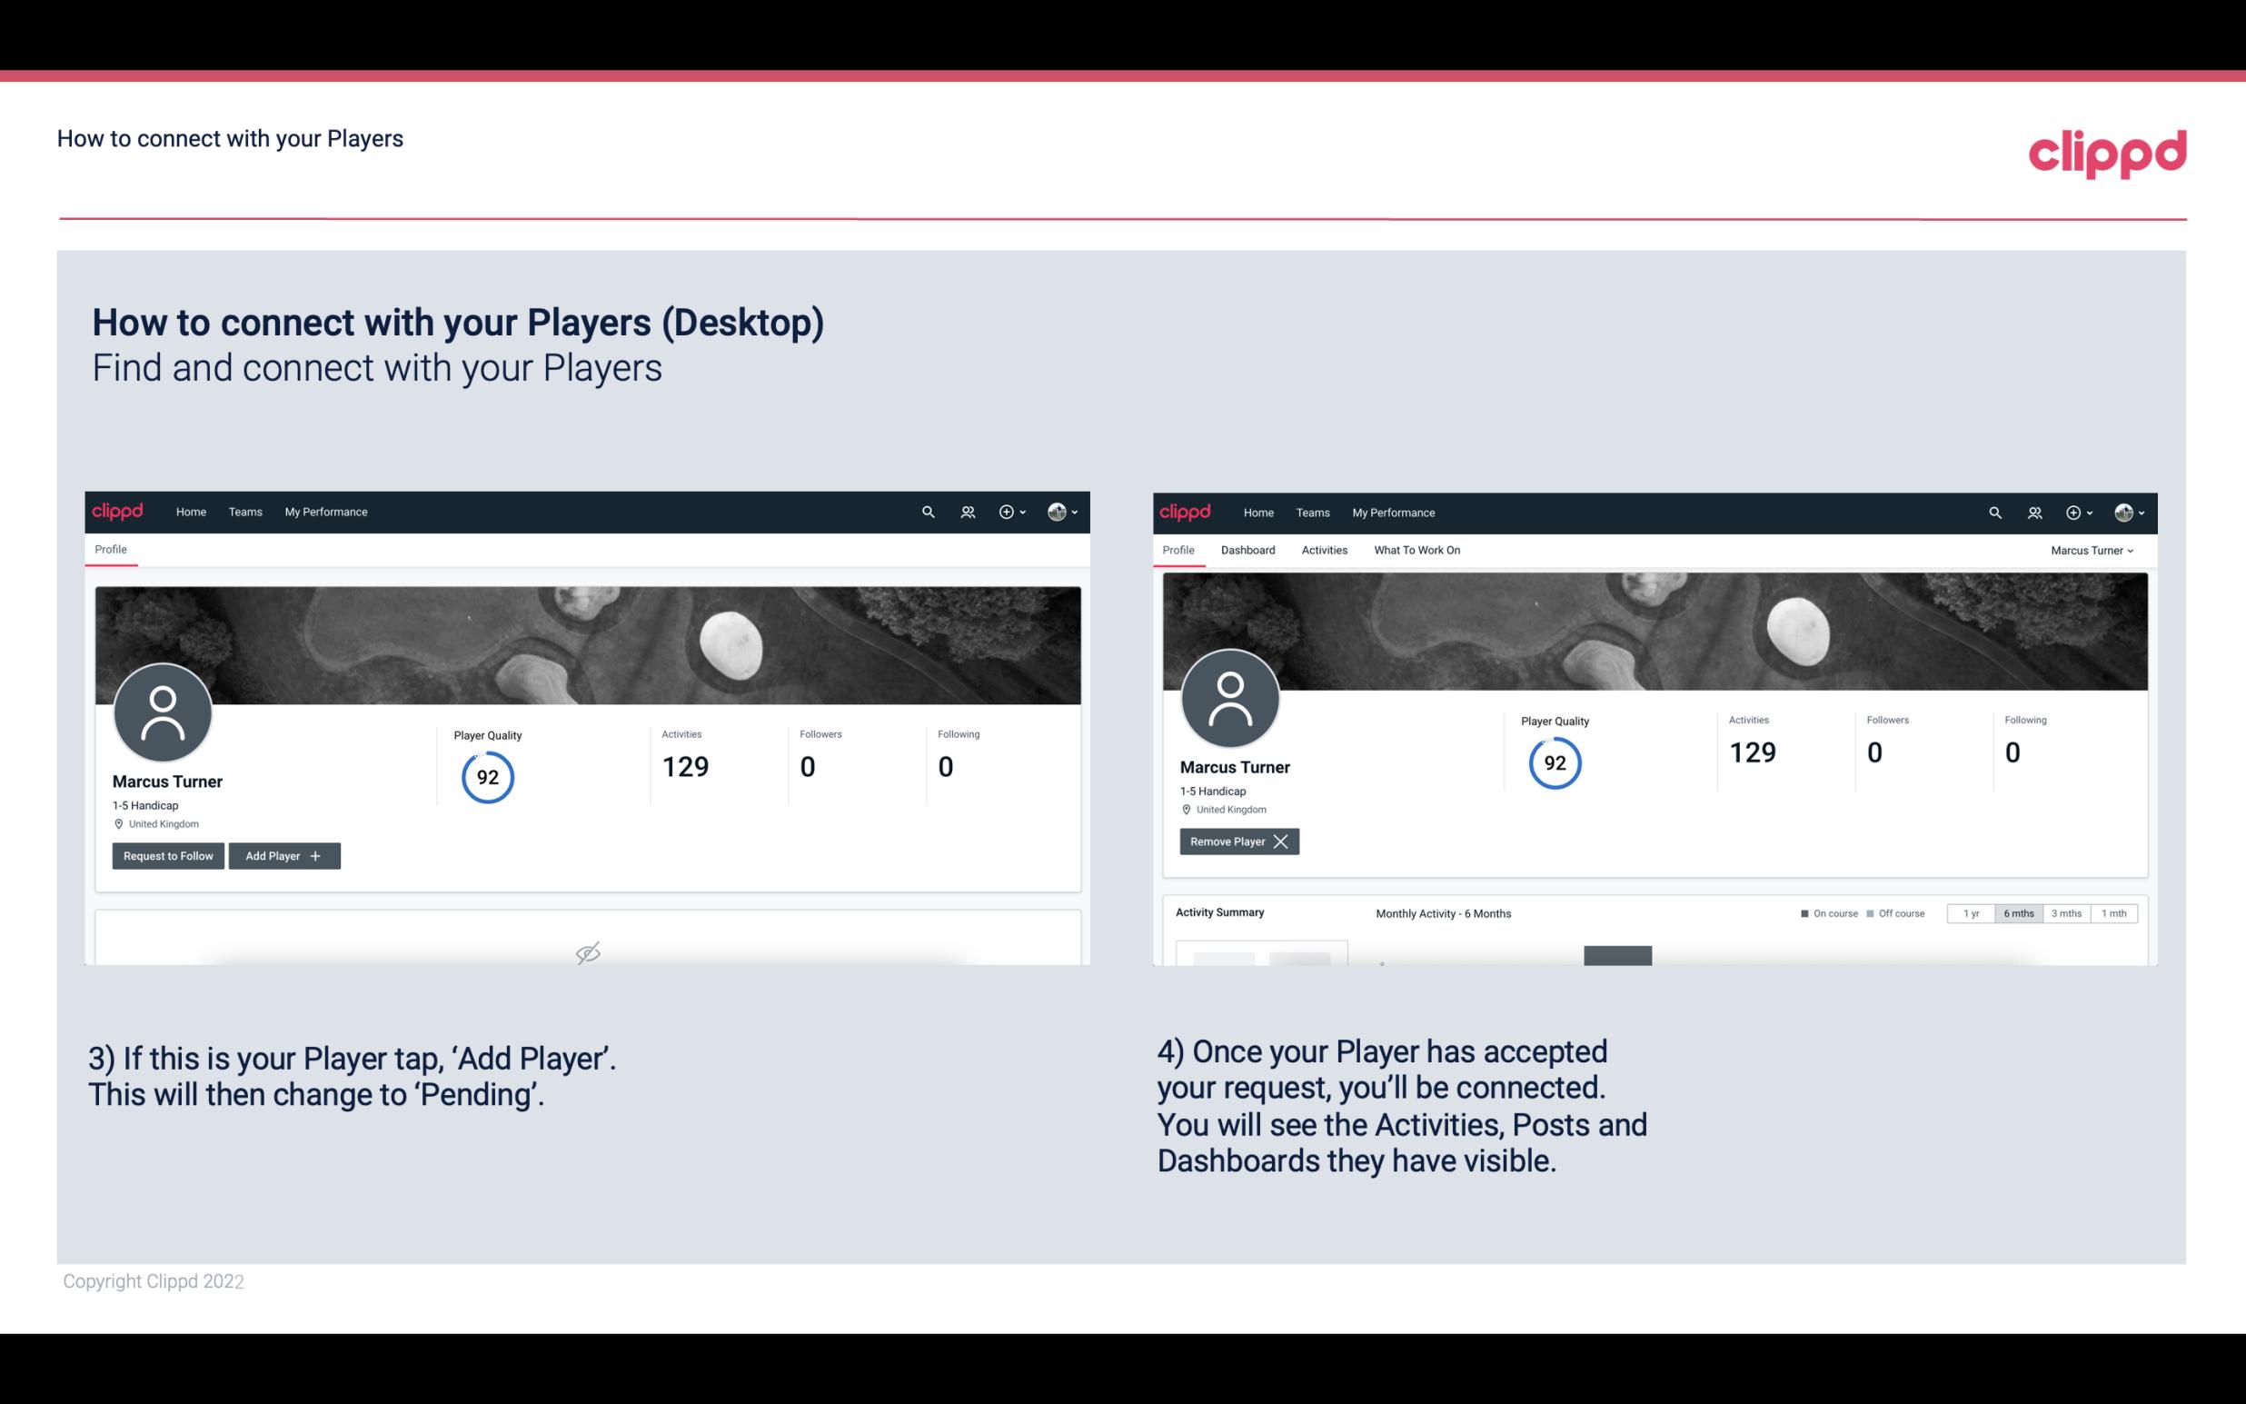Select the '6 mths' activity toggle filter
This screenshot has height=1404, width=2246.
click(x=2018, y=912)
